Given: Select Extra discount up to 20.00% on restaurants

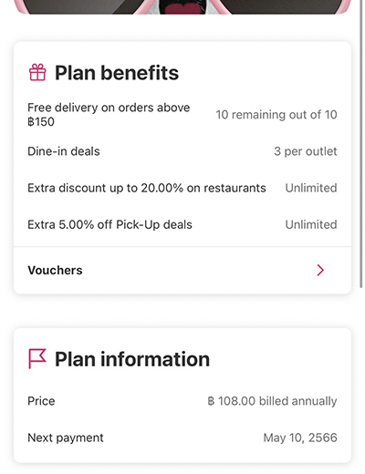Looking at the screenshot, I should point(147,188).
